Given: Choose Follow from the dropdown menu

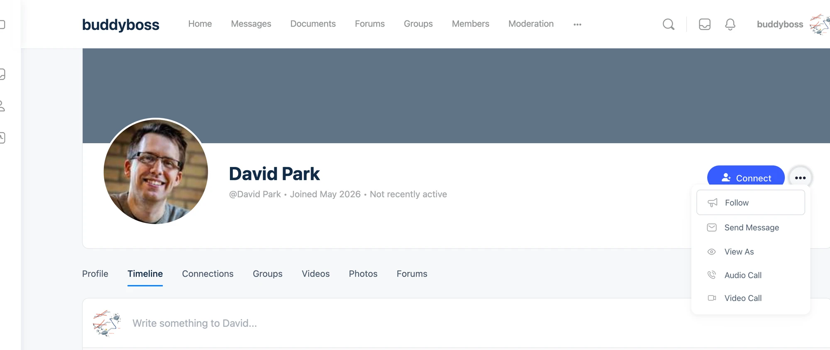Looking at the screenshot, I should 750,203.
